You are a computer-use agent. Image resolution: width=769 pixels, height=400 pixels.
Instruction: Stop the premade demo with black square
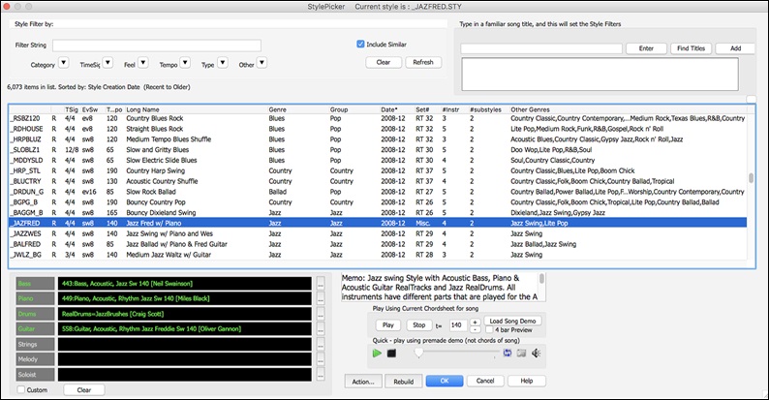pyautogui.click(x=392, y=353)
